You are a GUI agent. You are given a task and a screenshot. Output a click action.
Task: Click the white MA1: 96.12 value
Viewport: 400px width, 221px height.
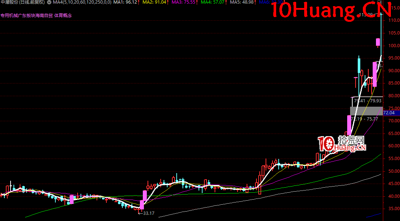[125, 2]
